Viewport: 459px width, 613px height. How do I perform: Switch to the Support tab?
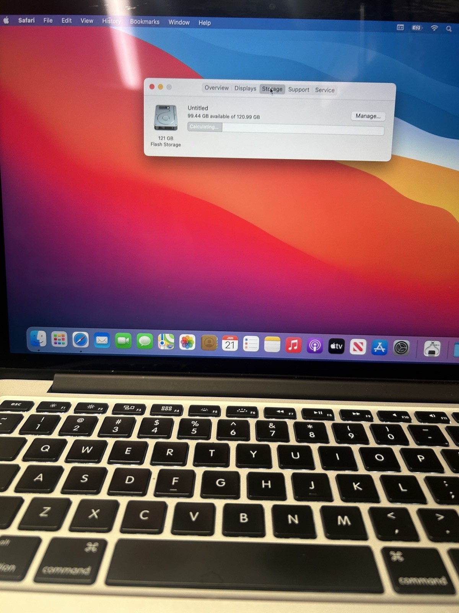pyautogui.click(x=299, y=89)
